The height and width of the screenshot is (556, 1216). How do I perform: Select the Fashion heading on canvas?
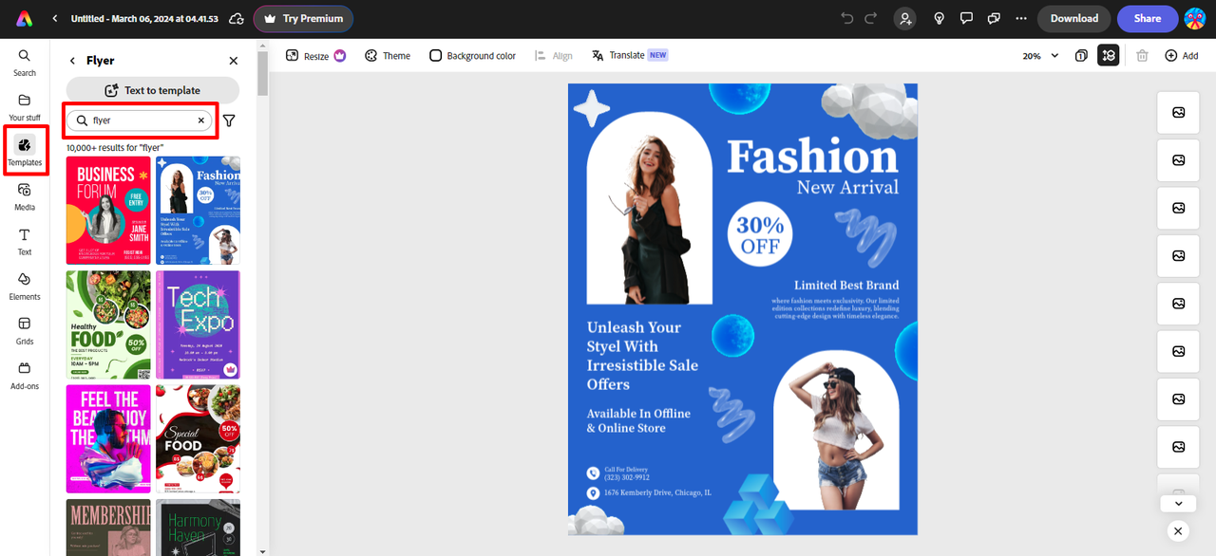(x=812, y=157)
